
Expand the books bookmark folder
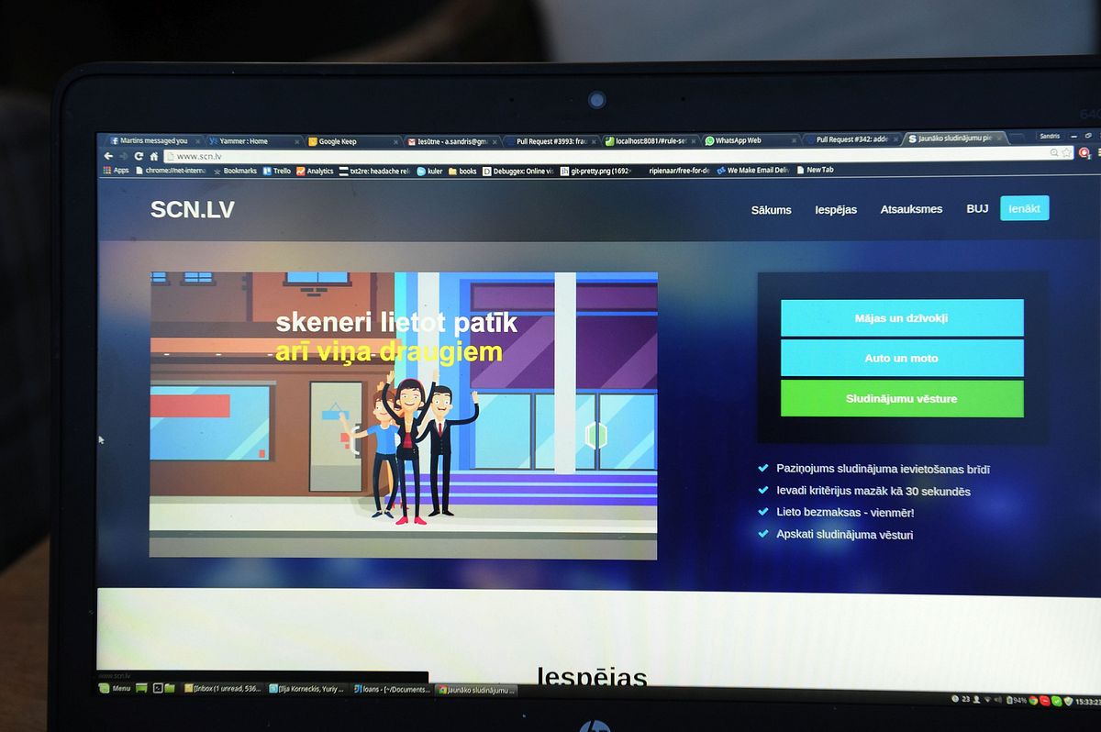462,171
